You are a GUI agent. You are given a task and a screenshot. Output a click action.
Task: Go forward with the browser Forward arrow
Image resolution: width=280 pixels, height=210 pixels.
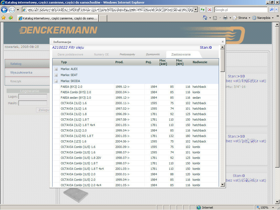click(x=12, y=10)
